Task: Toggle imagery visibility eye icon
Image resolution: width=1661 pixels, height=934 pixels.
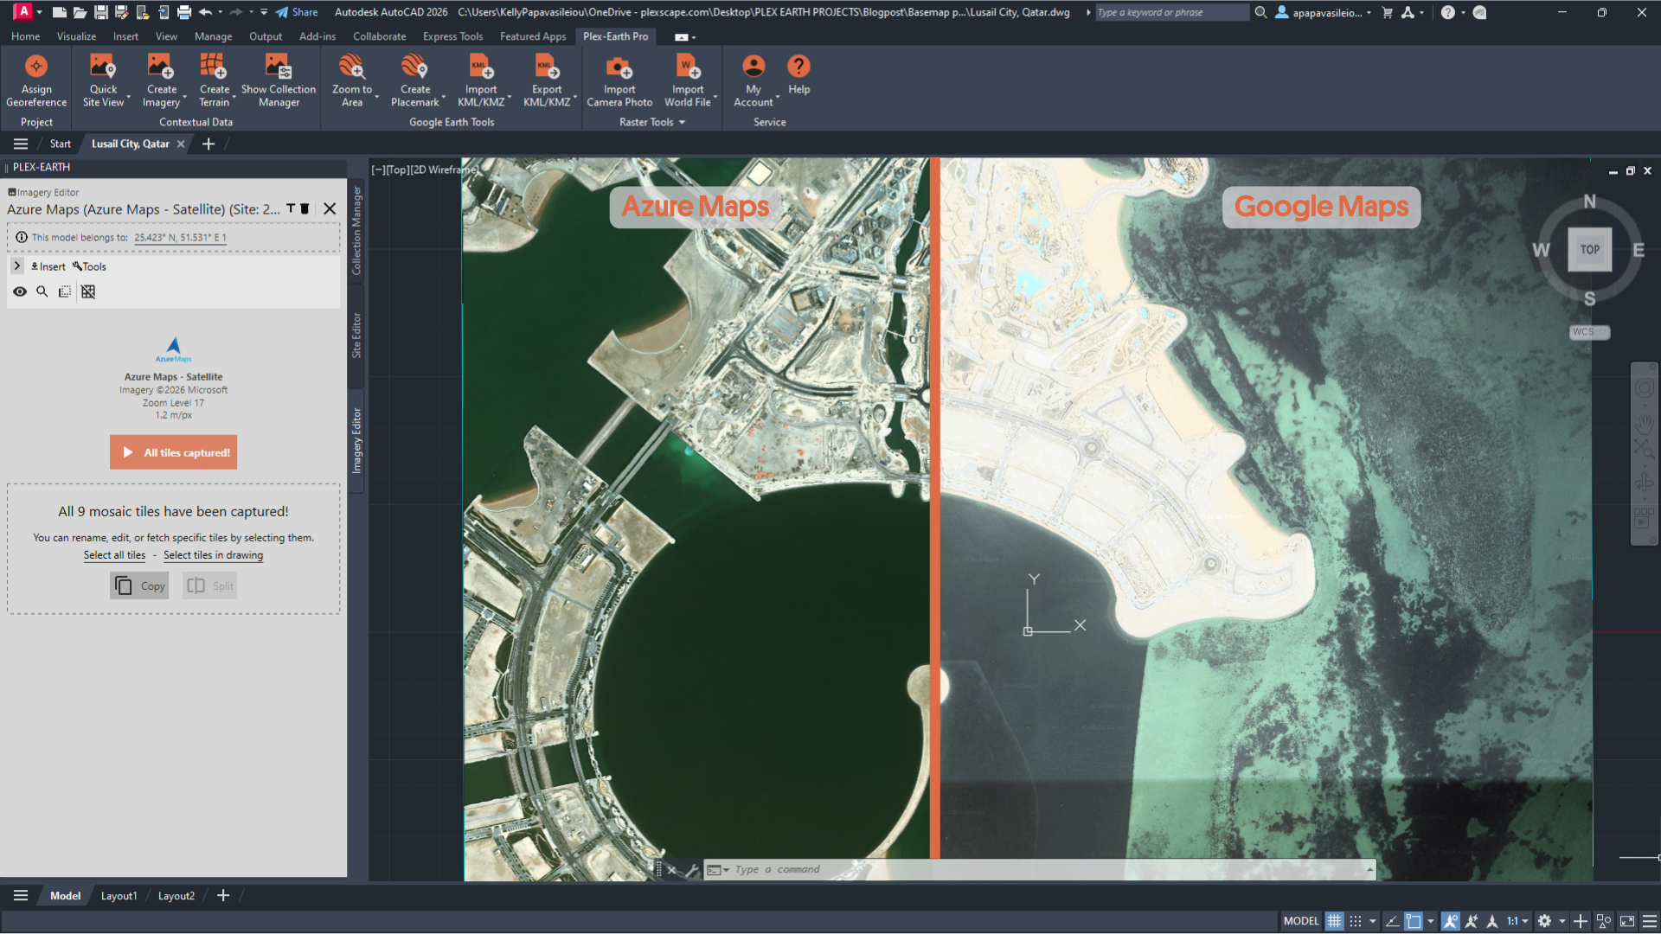Action: [19, 292]
